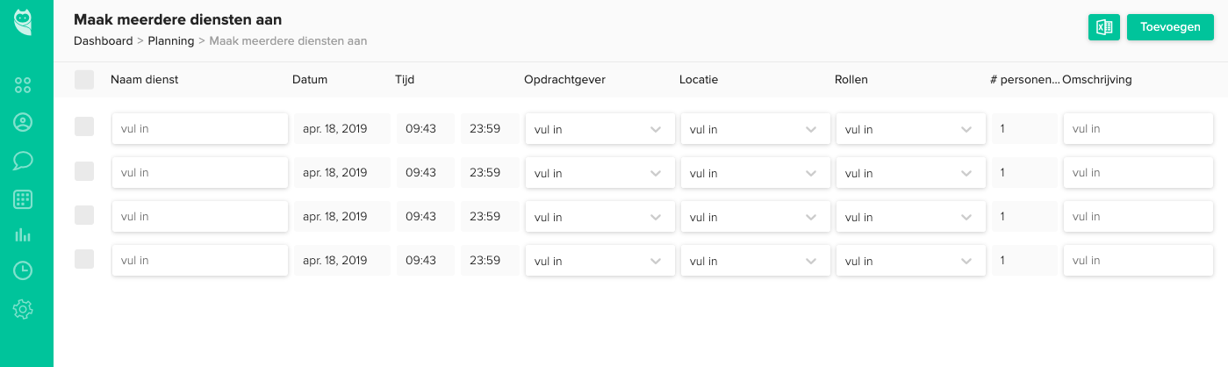
Task: Click the Opdrachtgever column header
Action: pyautogui.click(x=564, y=80)
